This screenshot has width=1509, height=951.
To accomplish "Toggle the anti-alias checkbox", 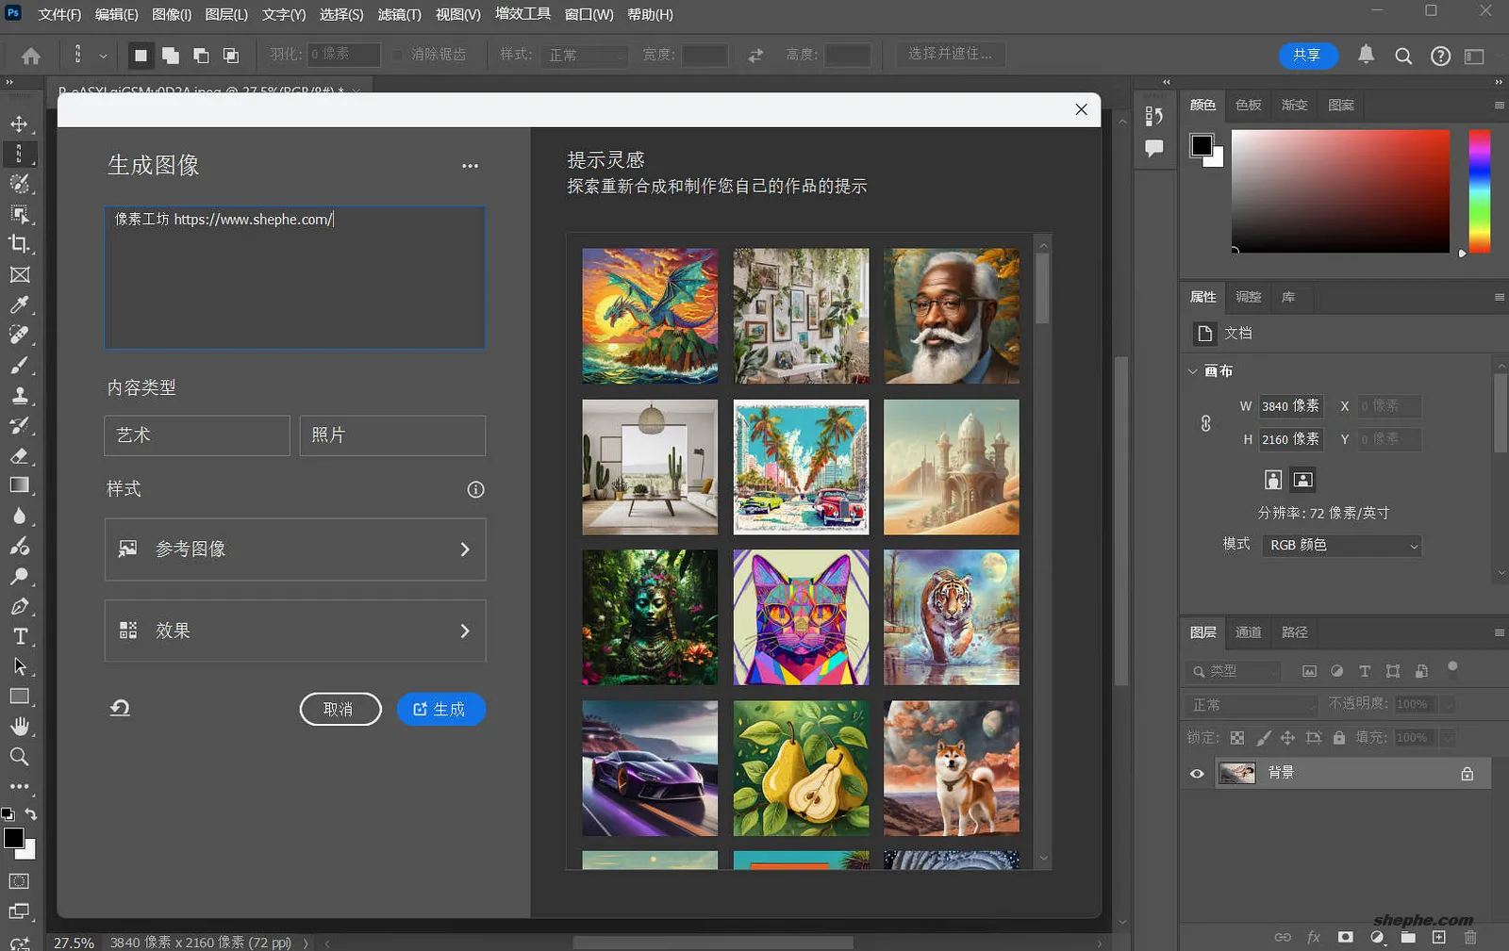I will tap(397, 55).
